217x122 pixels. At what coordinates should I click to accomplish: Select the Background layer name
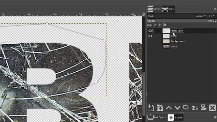click(x=177, y=41)
